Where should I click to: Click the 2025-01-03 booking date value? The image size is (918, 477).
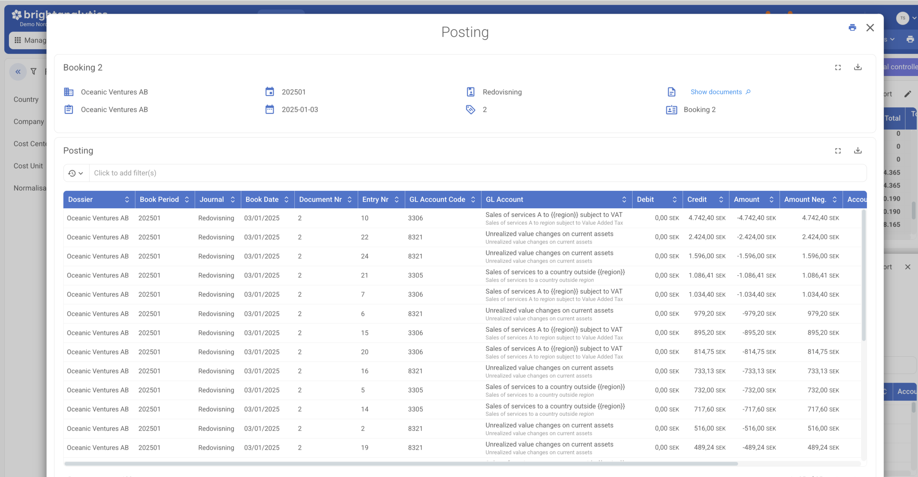click(300, 109)
